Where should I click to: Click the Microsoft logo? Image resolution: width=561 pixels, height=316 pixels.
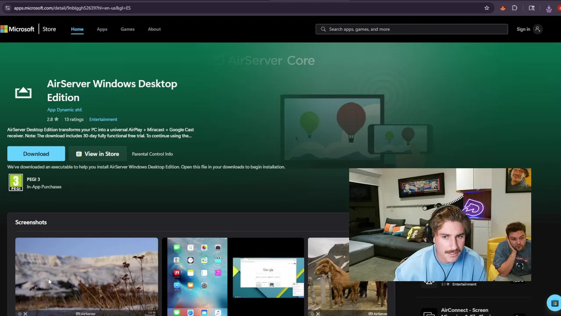[x=17, y=29]
